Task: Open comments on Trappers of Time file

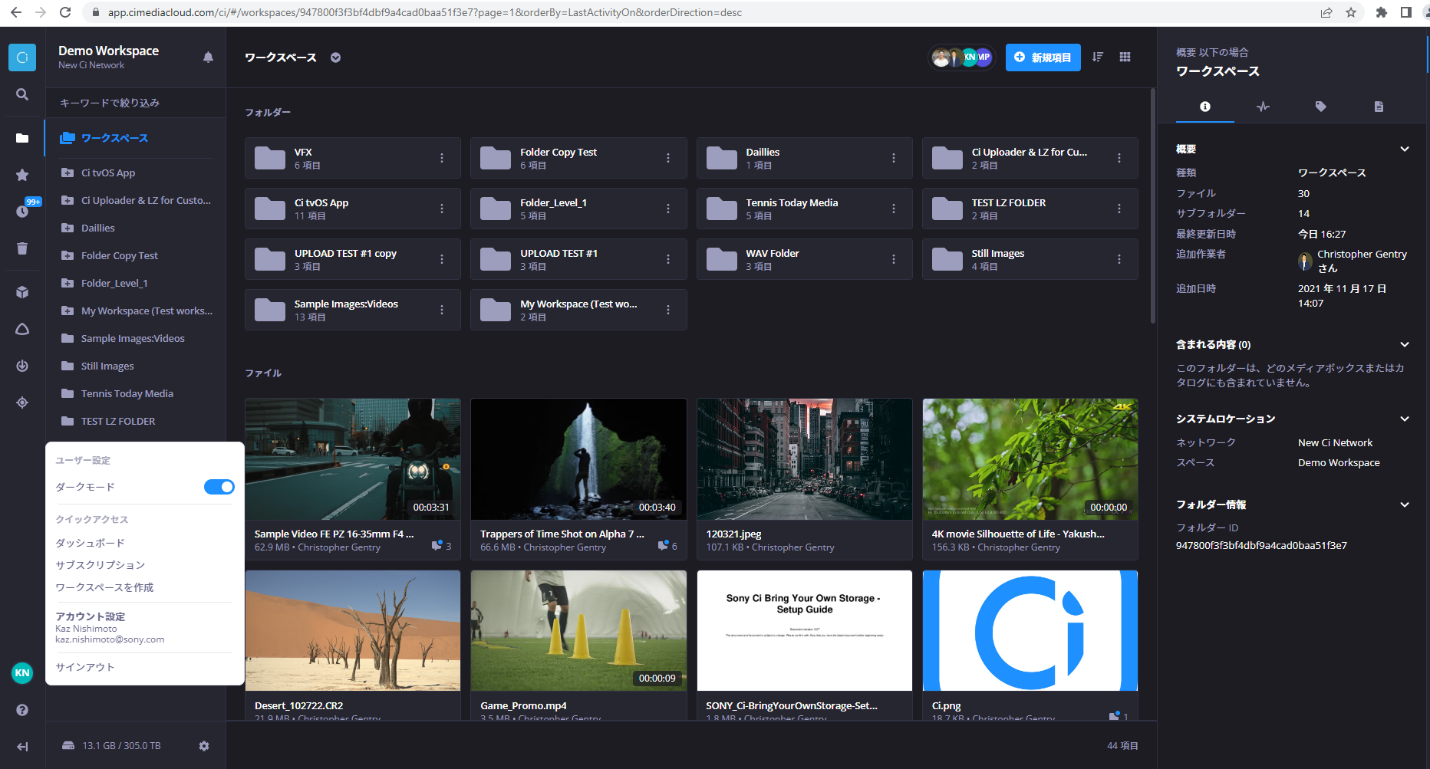Action: pyautogui.click(x=667, y=546)
